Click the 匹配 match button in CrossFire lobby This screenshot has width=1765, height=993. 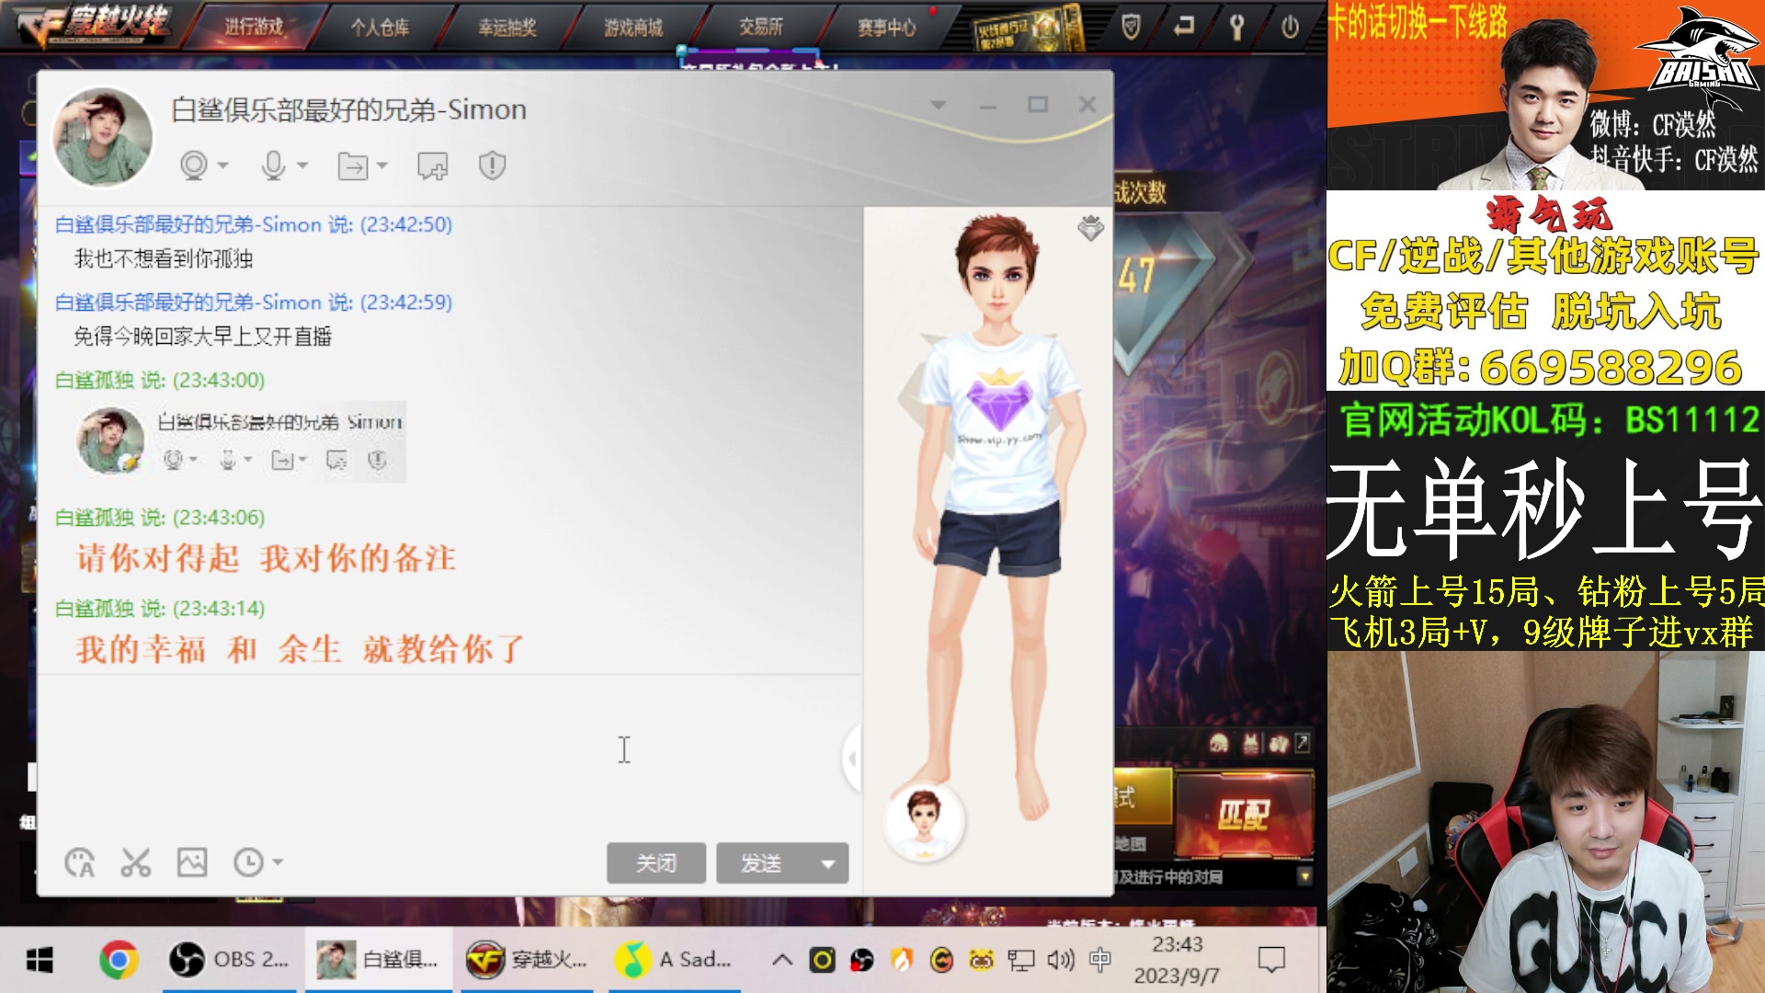click(x=1245, y=816)
